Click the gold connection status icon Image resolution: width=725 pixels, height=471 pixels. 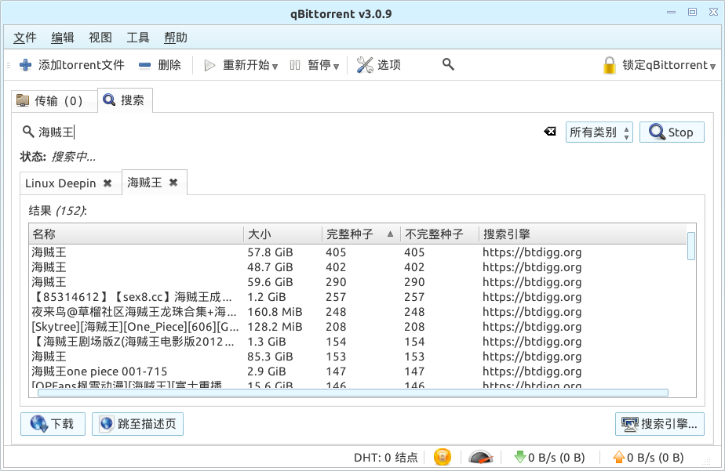coord(442,457)
